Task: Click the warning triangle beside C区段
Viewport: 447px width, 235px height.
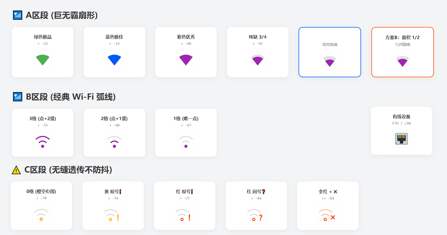Action: coord(16,170)
